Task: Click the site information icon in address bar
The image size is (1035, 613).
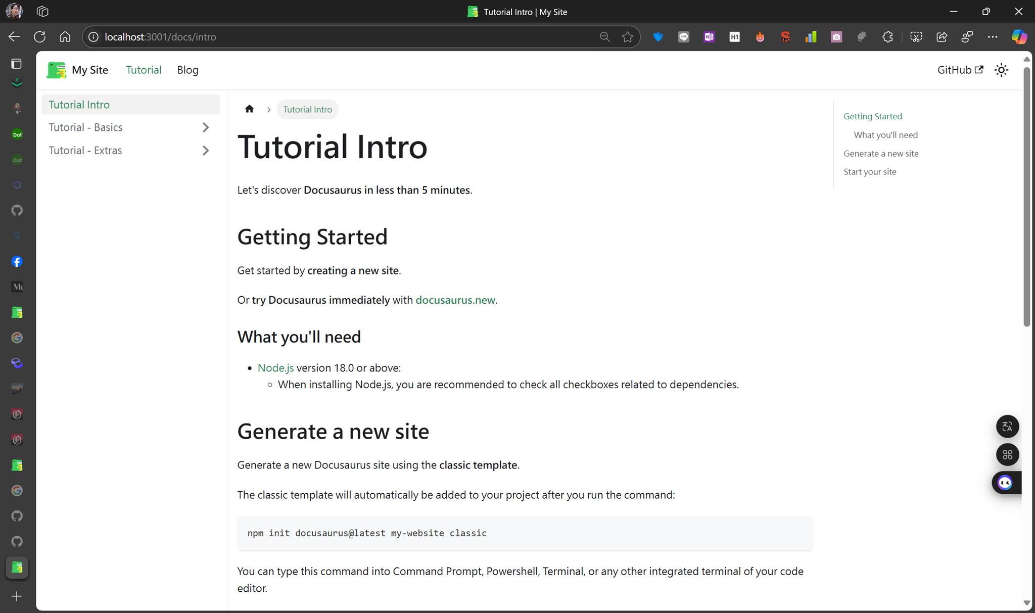Action: (93, 37)
